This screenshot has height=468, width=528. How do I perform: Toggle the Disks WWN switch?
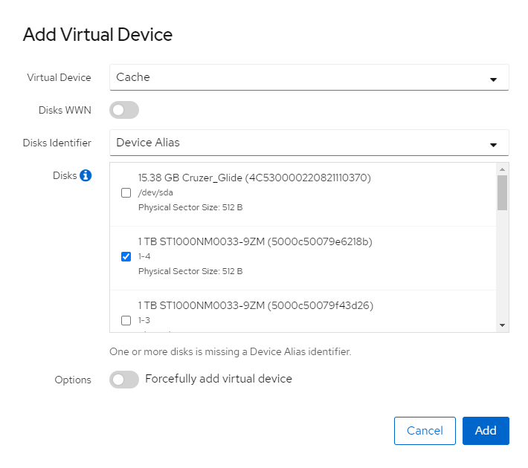tap(124, 110)
